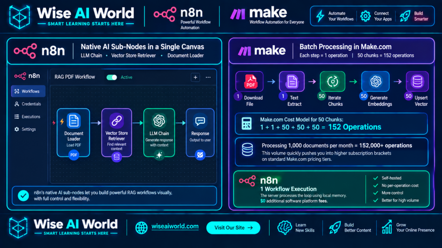Image resolution: width=442 pixels, height=248 pixels.
Task: Select sparkle sub-node beneath LLM Chain
Action: click(159, 155)
